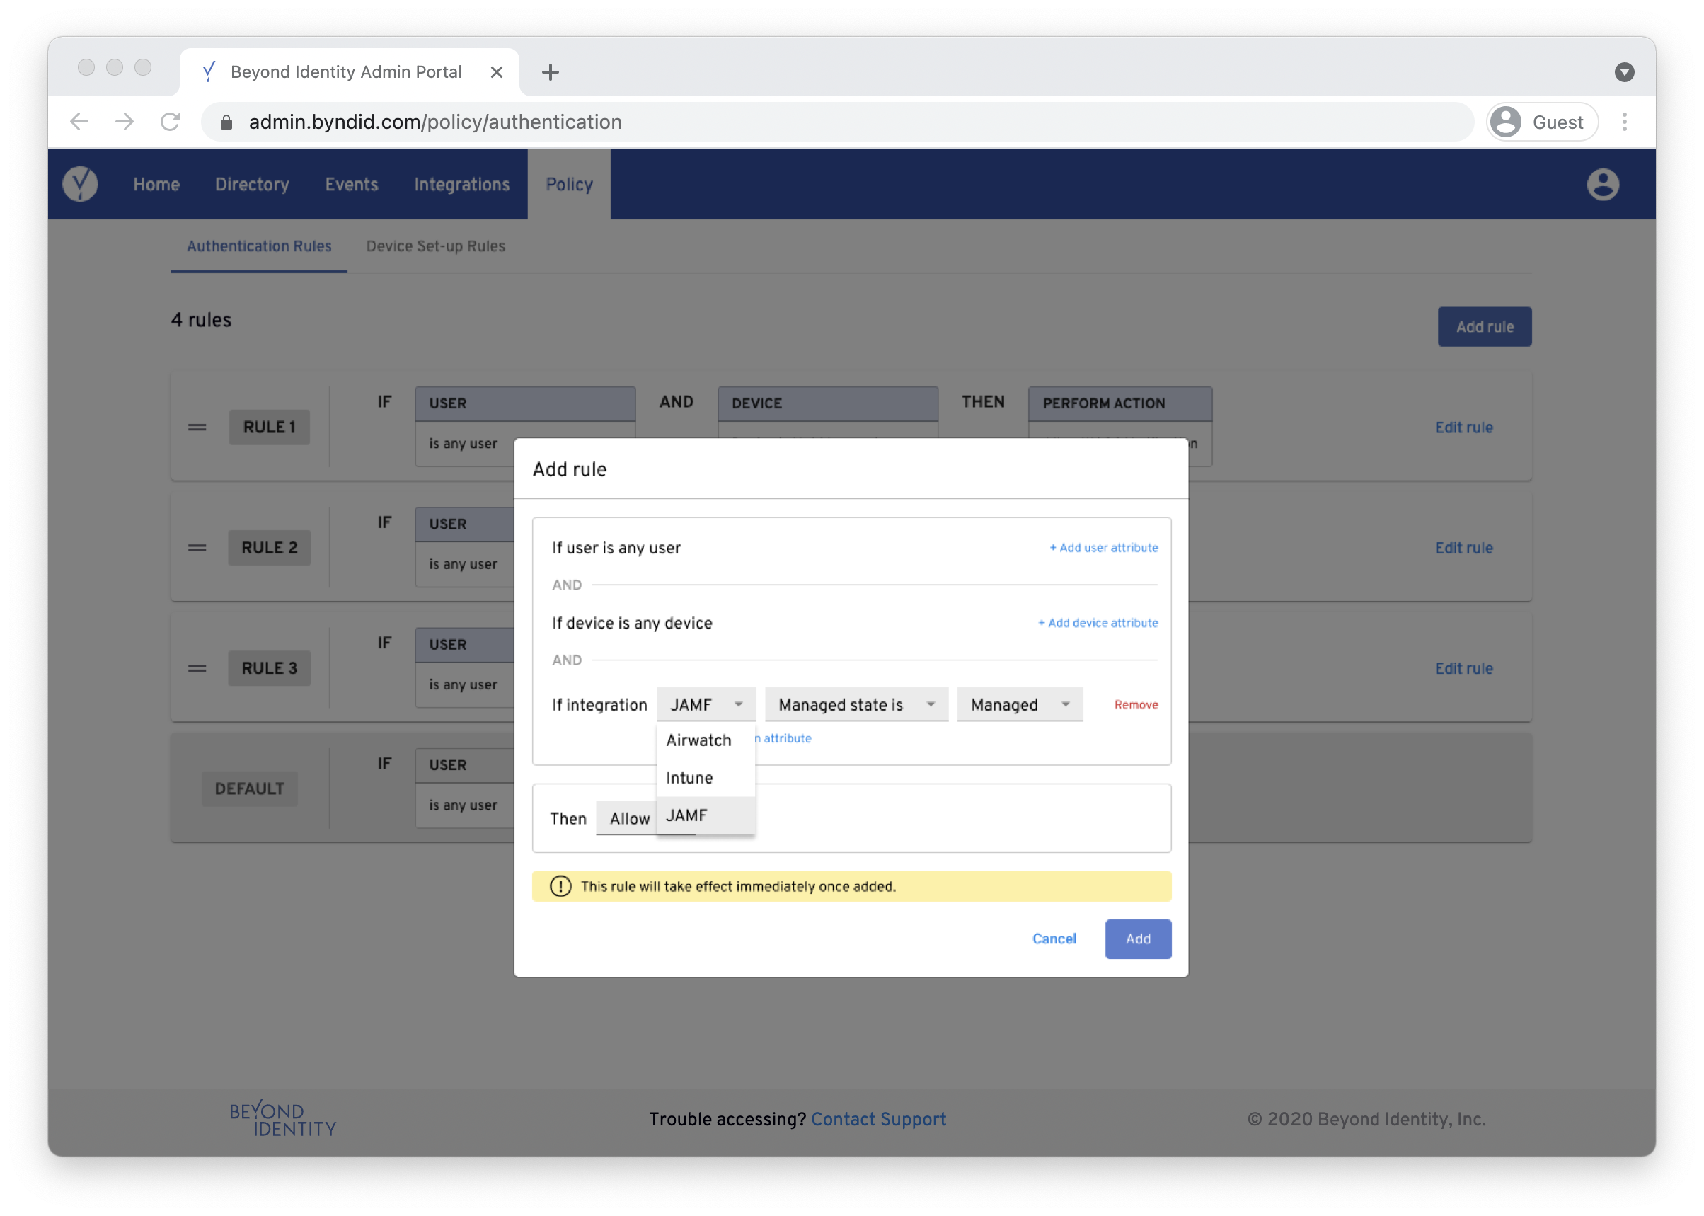Viewport: 1704px width, 1216px height.
Task: Close the Beyond Identity Admin Portal tab
Action: 496,72
